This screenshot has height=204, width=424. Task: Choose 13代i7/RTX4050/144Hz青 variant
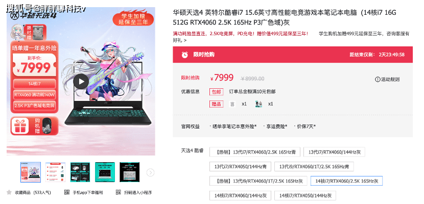240,166
